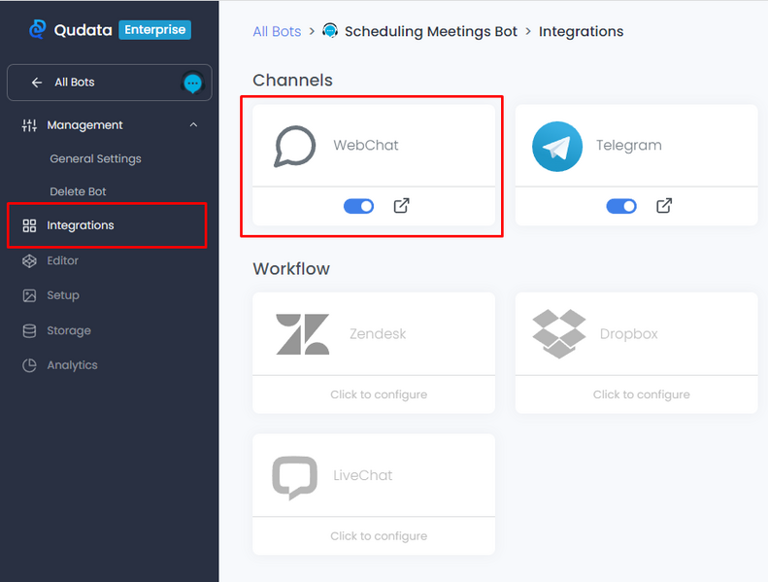Image resolution: width=768 pixels, height=582 pixels.
Task: Click the WebChat speech bubble icon
Action: [294, 146]
